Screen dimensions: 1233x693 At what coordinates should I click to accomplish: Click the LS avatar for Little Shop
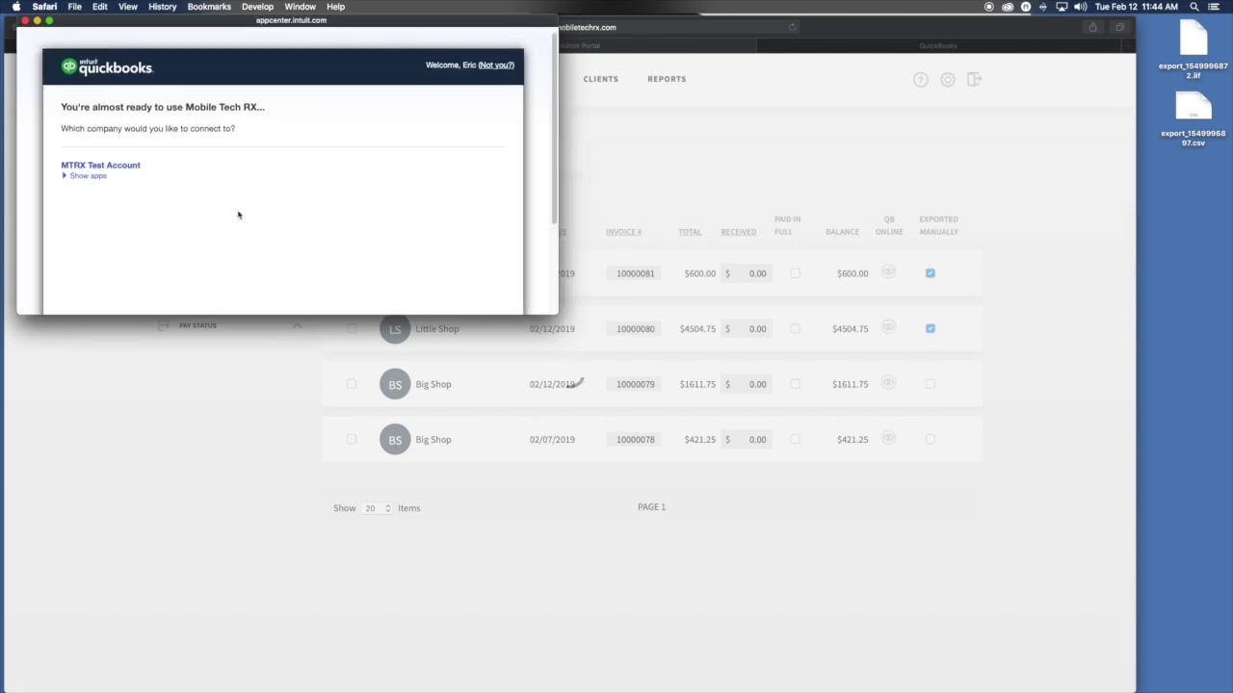click(395, 329)
